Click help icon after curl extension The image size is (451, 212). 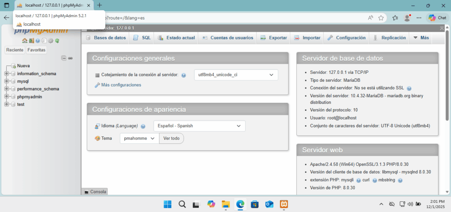coord(375,180)
